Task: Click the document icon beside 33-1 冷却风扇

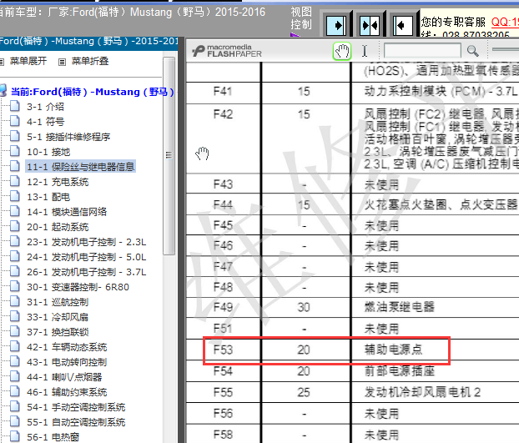Action: pos(14,316)
